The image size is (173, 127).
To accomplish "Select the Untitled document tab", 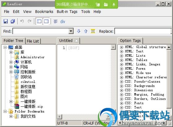I will 66,41.
